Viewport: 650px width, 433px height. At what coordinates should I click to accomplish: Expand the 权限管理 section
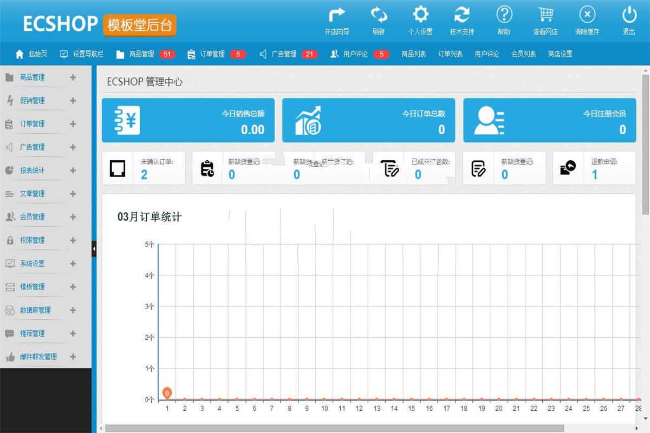click(73, 240)
